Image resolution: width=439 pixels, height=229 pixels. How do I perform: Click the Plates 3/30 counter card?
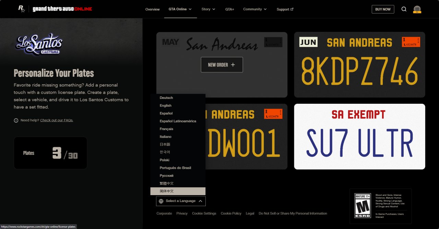pos(50,153)
